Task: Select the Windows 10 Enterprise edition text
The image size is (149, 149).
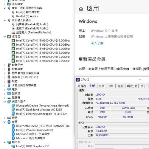Action: [x=104, y=31]
